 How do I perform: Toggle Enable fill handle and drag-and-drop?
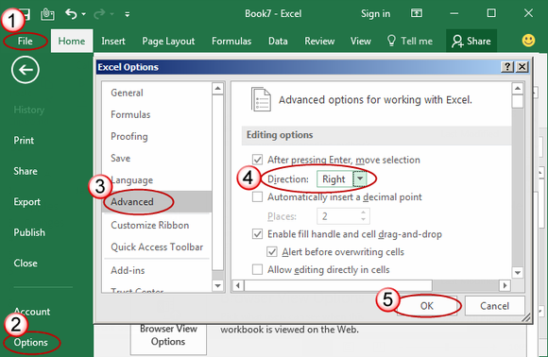[x=258, y=234]
